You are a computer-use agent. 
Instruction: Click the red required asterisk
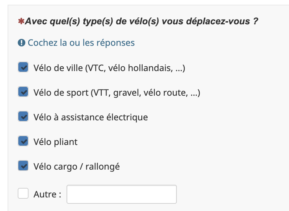click(x=22, y=22)
